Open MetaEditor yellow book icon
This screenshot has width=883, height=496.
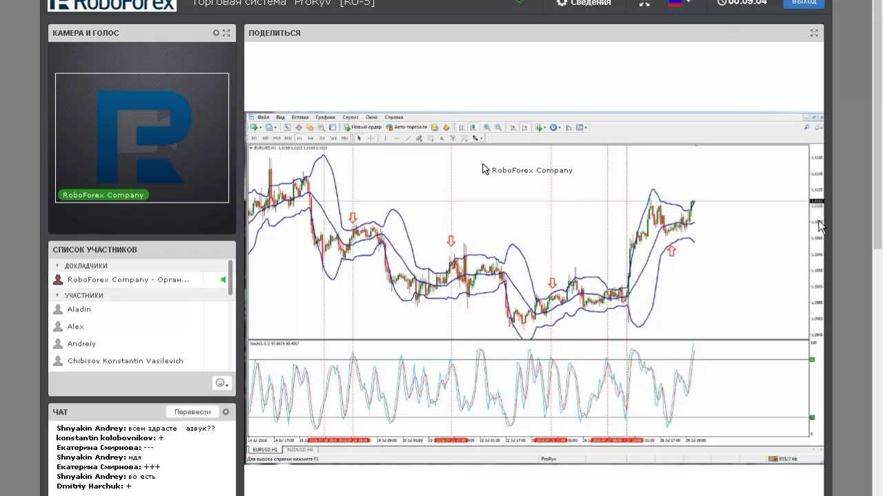[x=435, y=127]
